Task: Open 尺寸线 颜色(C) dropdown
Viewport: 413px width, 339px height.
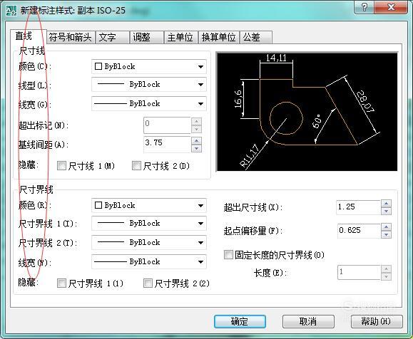Action: [149, 66]
